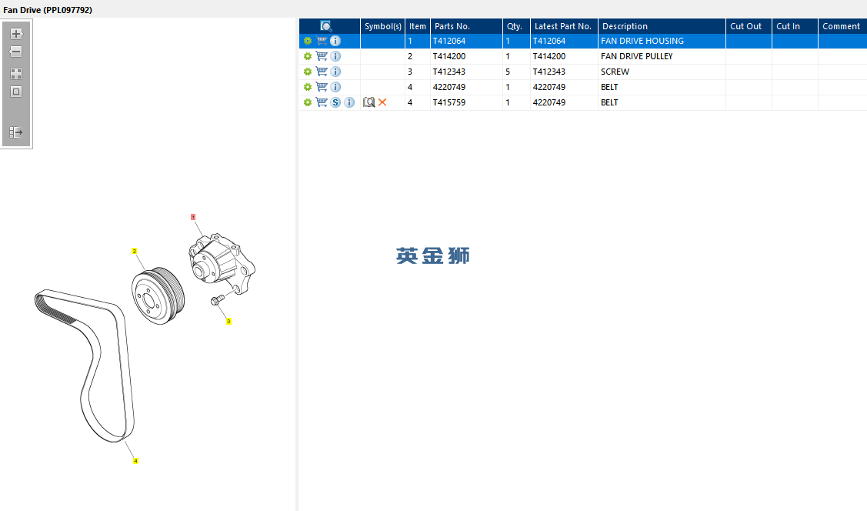
Task: Click latest part no. in T415759 row
Action: click(563, 103)
